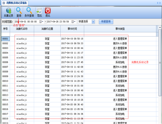The width and height of the screenshot is (162, 124).
Task: Click the event time 2017-04-19 11:27:45
Action: pyautogui.click(x=72, y=62)
